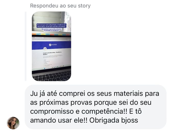Click the word 'competência' in the message

click(102, 111)
